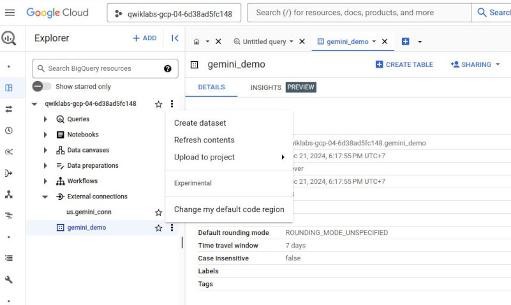Open the us.gemini_conn connection
The height and width of the screenshot is (305, 511).
coord(89,212)
